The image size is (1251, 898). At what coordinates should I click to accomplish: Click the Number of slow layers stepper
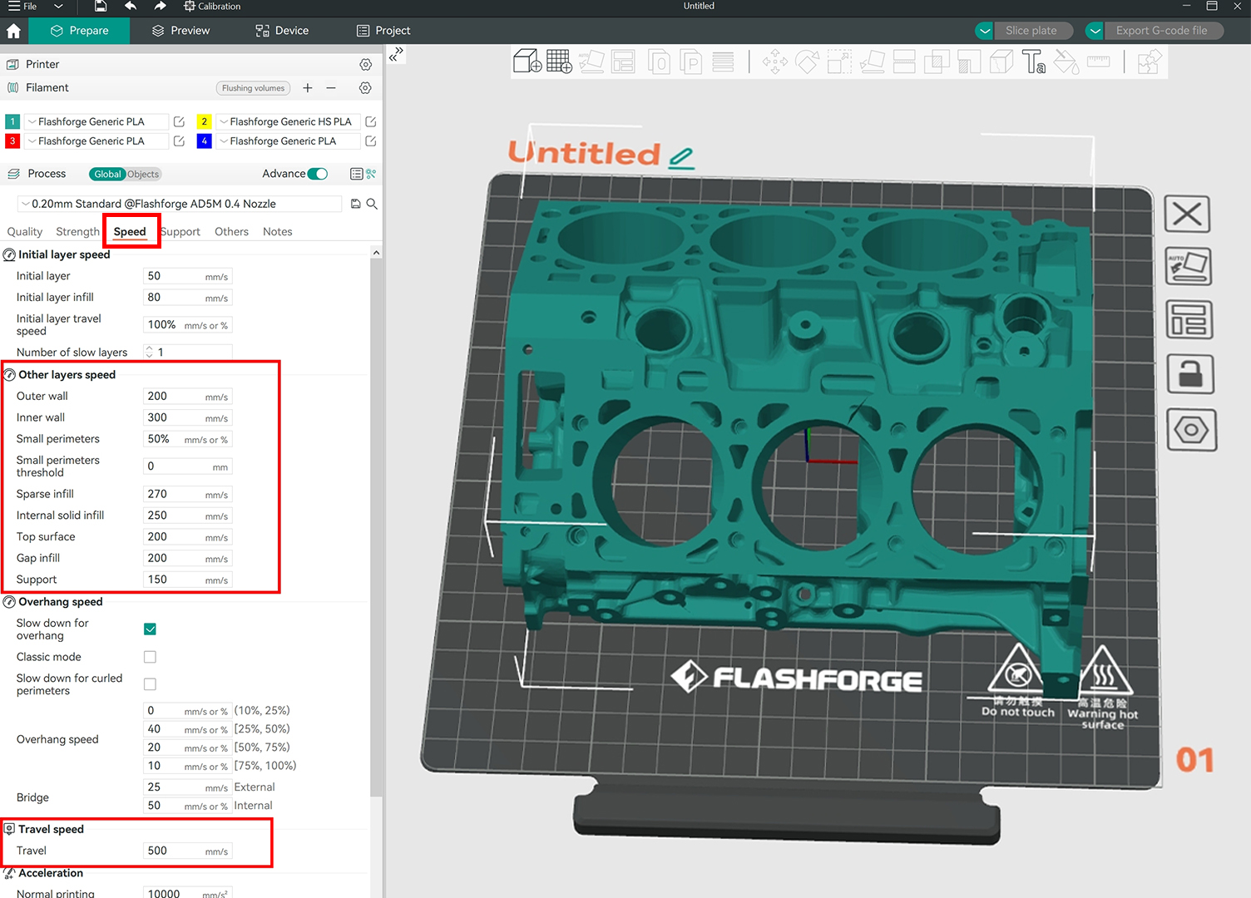coord(150,353)
